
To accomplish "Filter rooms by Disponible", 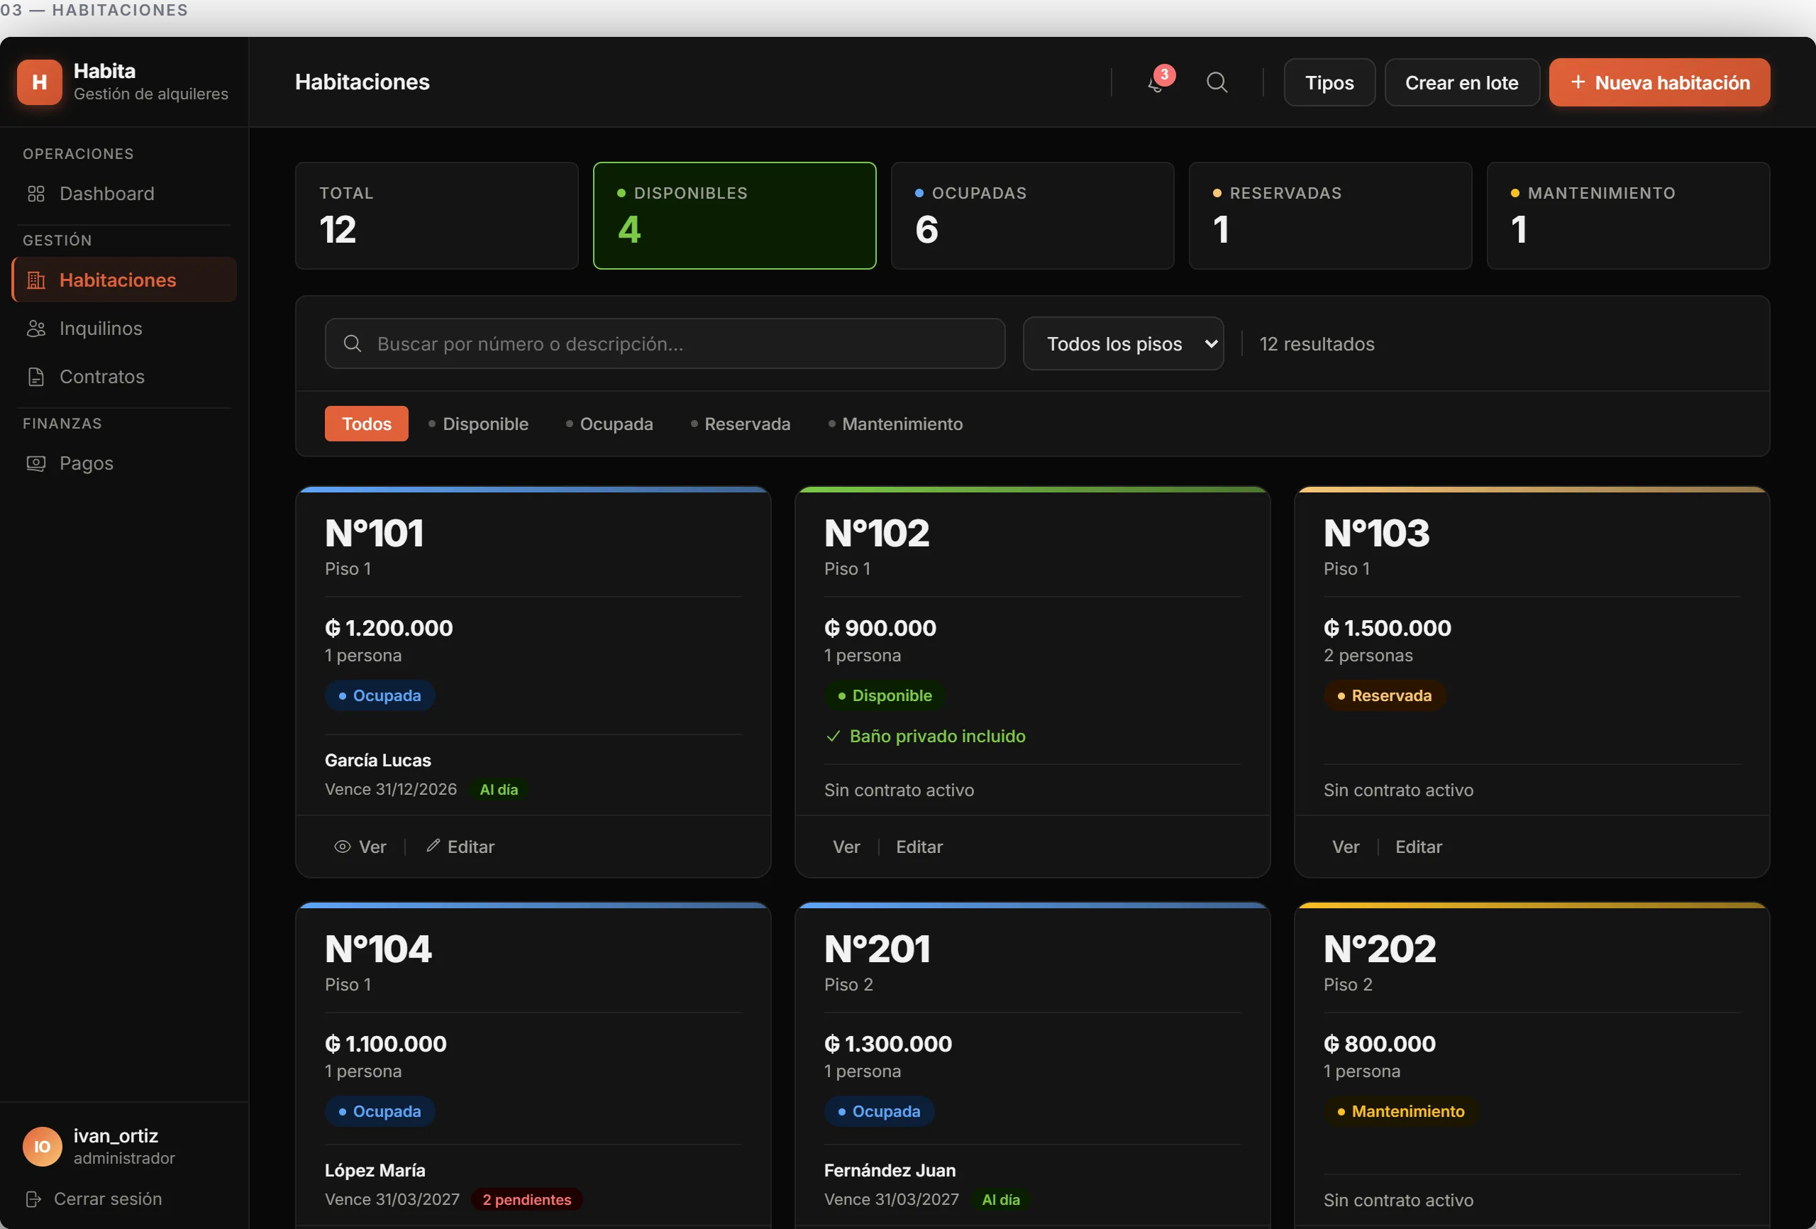I will pyautogui.click(x=478, y=424).
